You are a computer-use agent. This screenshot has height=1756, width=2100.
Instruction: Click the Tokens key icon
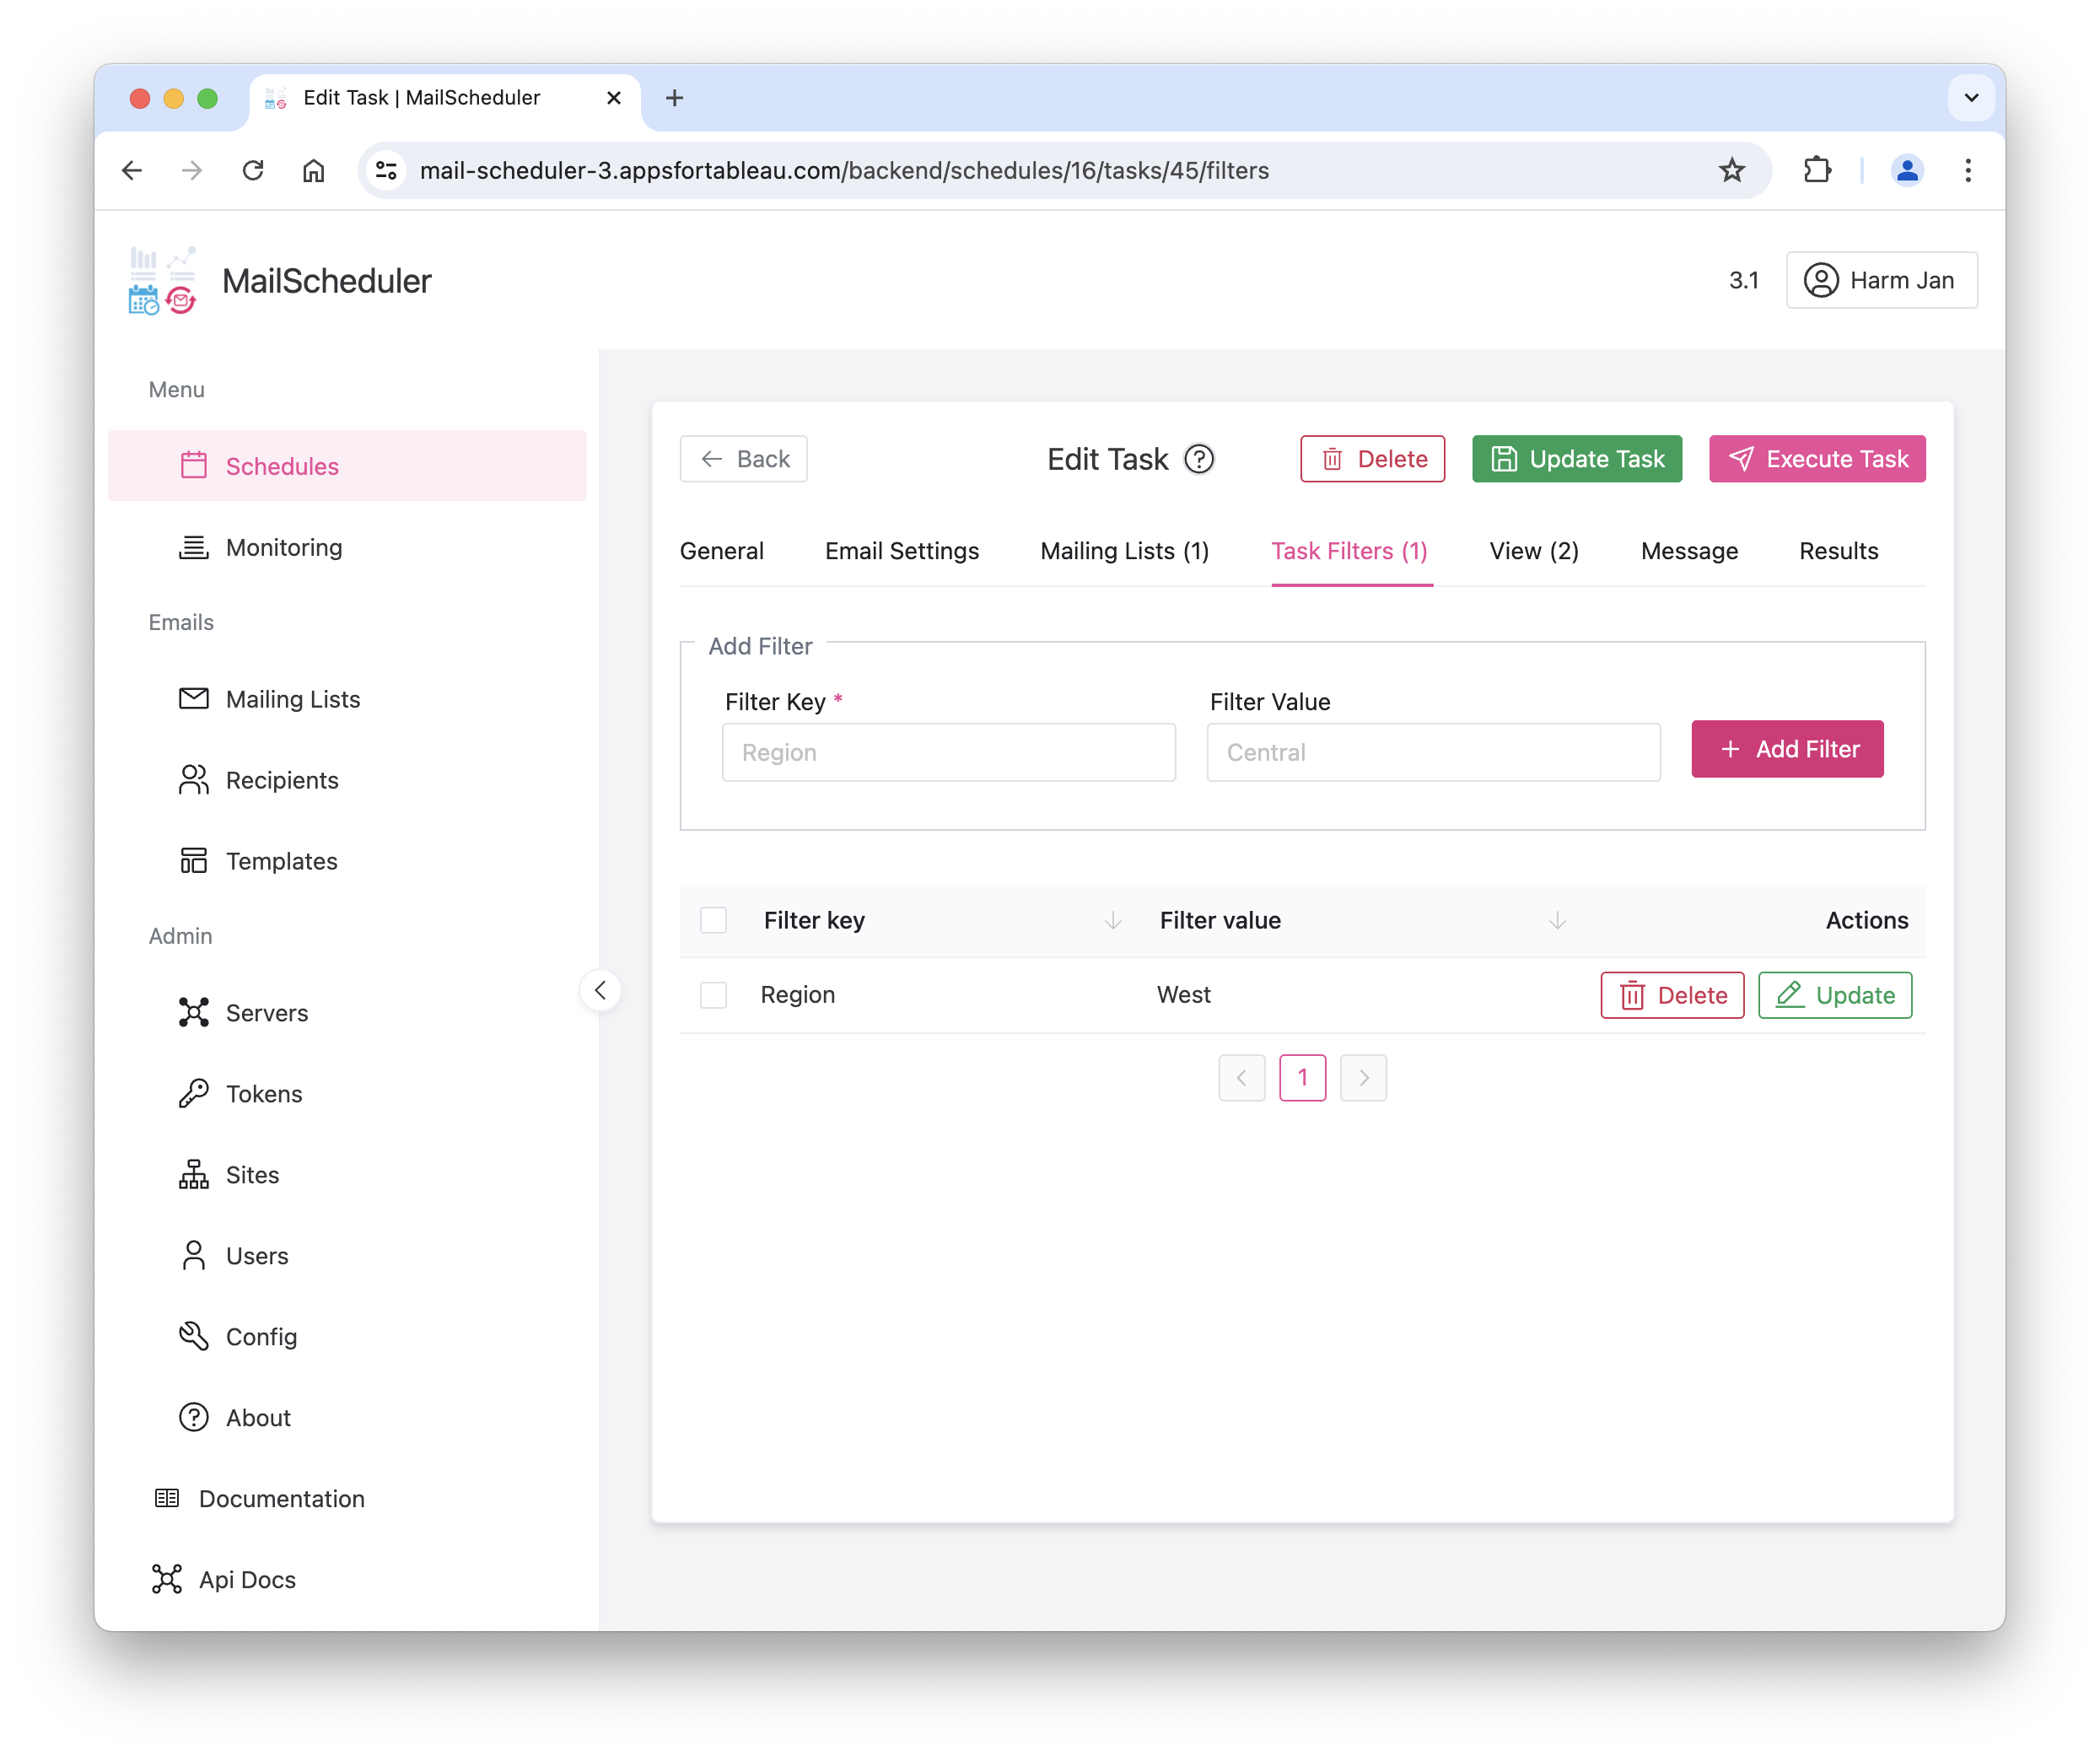(193, 1093)
